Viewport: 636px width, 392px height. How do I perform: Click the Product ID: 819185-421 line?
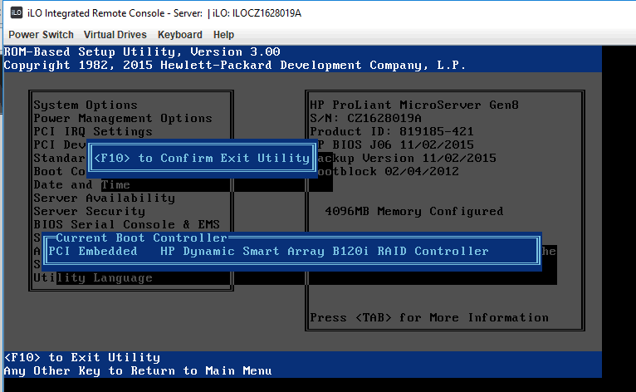coord(392,132)
